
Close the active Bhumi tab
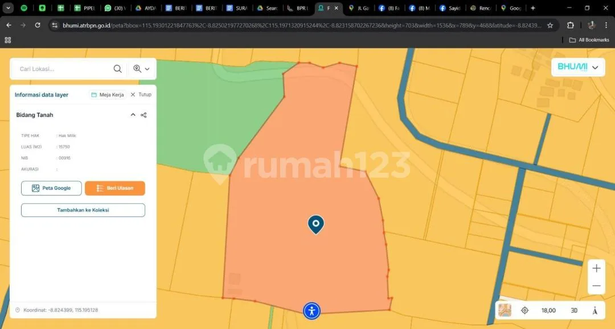tap(336, 8)
